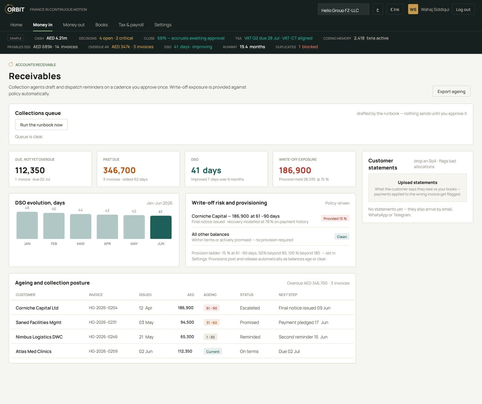The height and width of the screenshot is (404, 482).
Task: Sort table by AED column header
Action: 191,295
